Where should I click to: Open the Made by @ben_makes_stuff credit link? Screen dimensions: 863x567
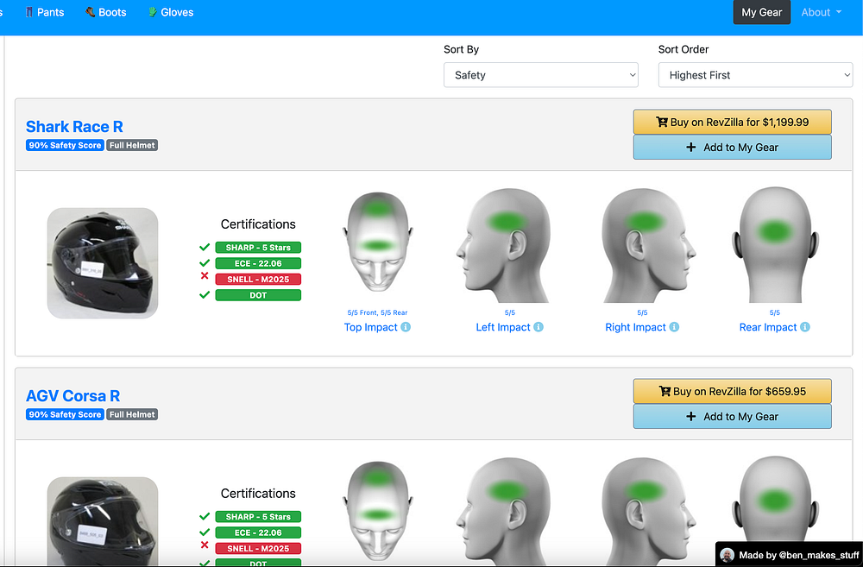point(790,555)
